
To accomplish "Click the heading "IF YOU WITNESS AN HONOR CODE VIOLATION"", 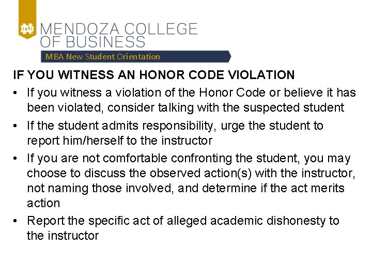I will pos(153,75).
